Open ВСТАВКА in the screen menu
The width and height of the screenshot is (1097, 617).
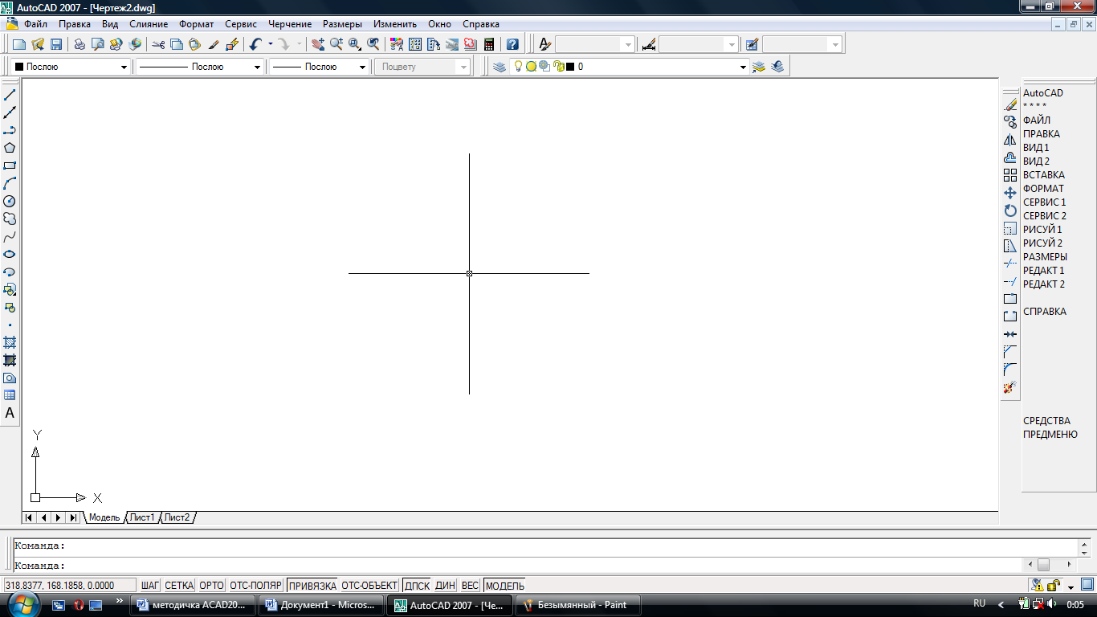1044,175
